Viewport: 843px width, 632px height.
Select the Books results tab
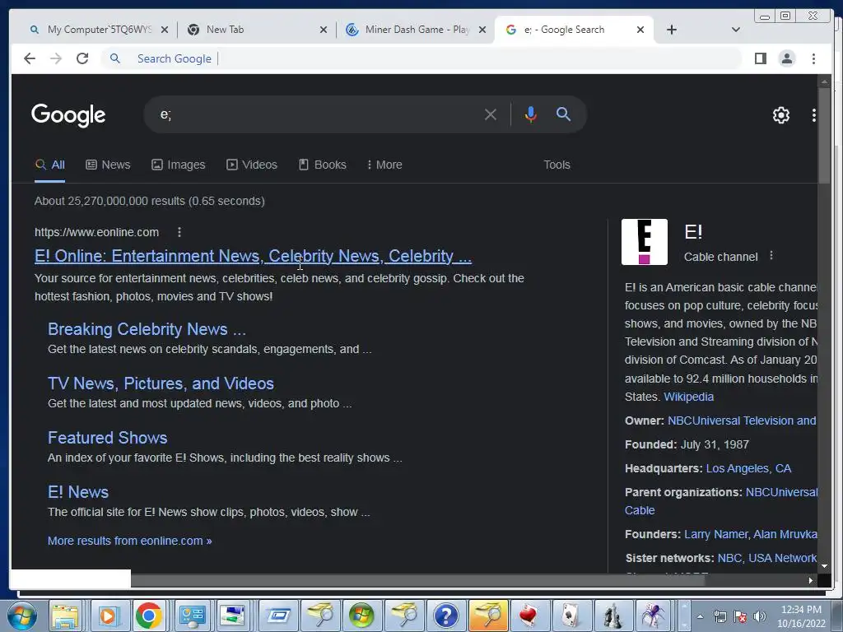tap(323, 165)
